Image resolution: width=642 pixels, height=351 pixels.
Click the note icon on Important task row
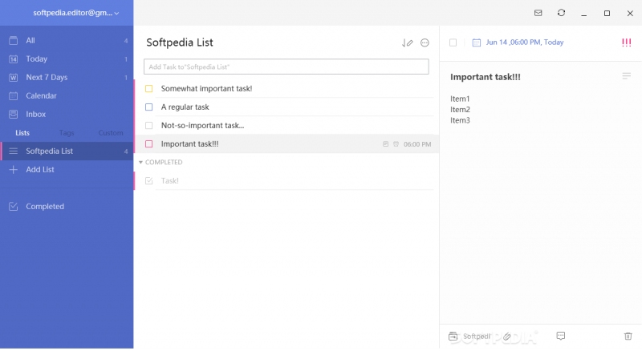(385, 144)
